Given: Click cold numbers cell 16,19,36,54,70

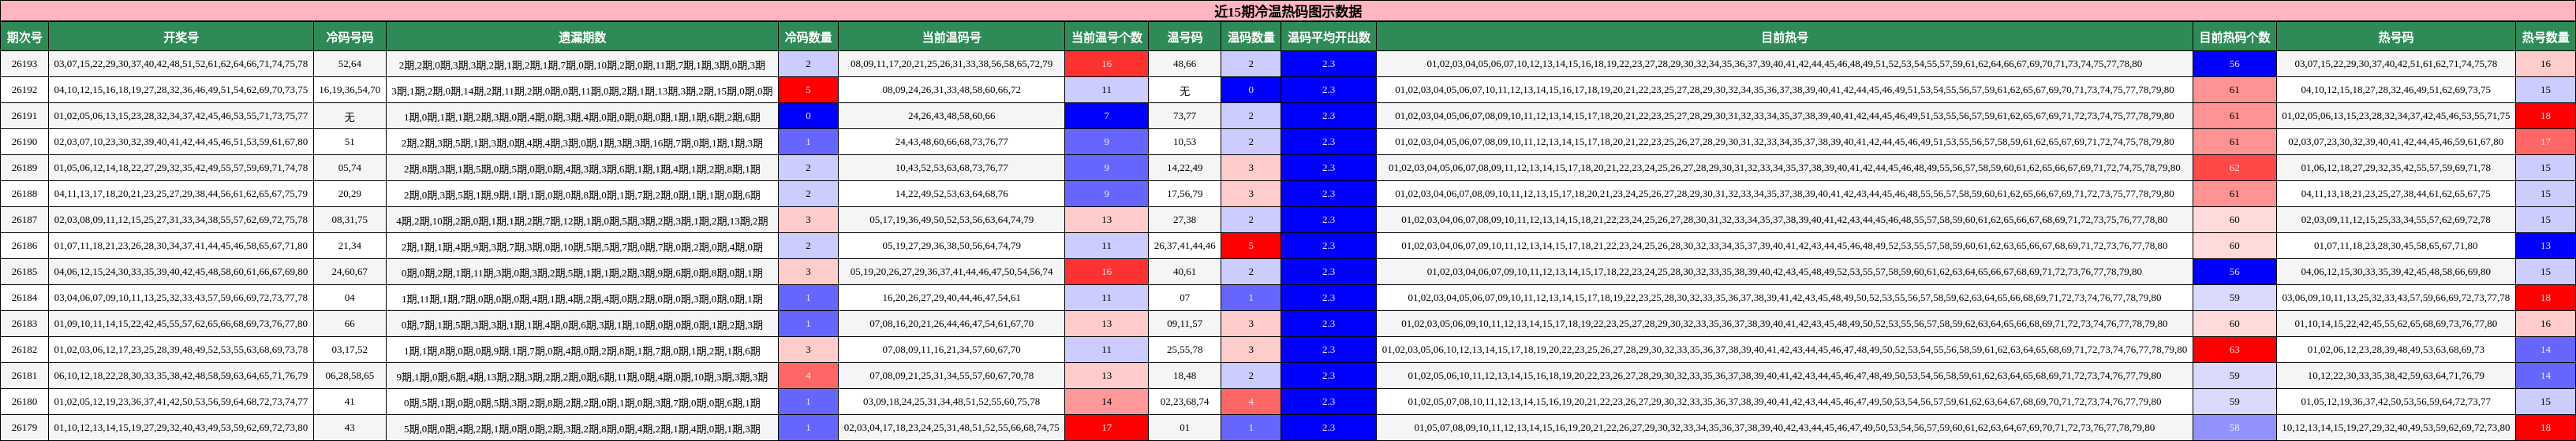Looking at the screenshot, I should (x=350, y=90).
